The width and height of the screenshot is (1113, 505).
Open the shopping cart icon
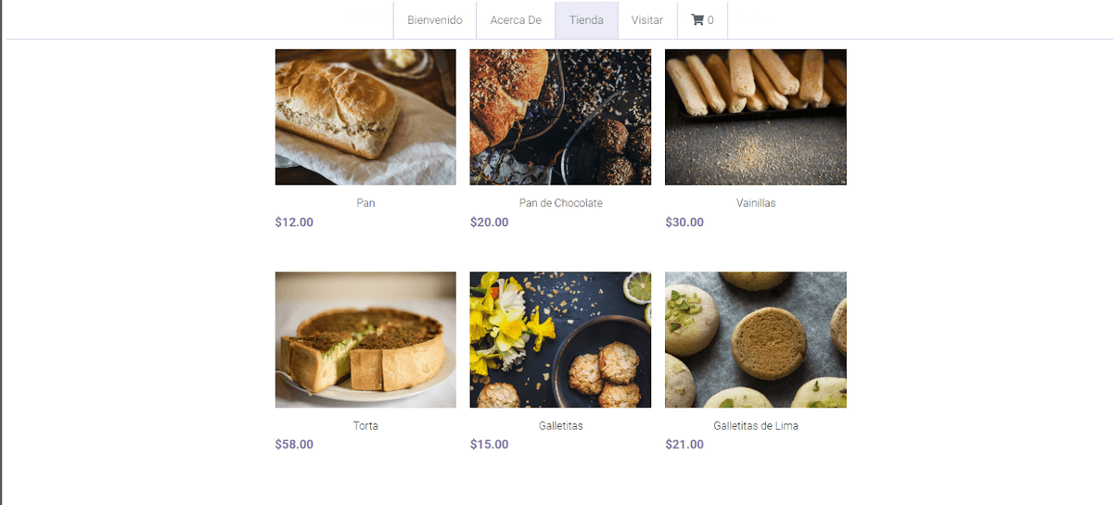tap(697, 20)
